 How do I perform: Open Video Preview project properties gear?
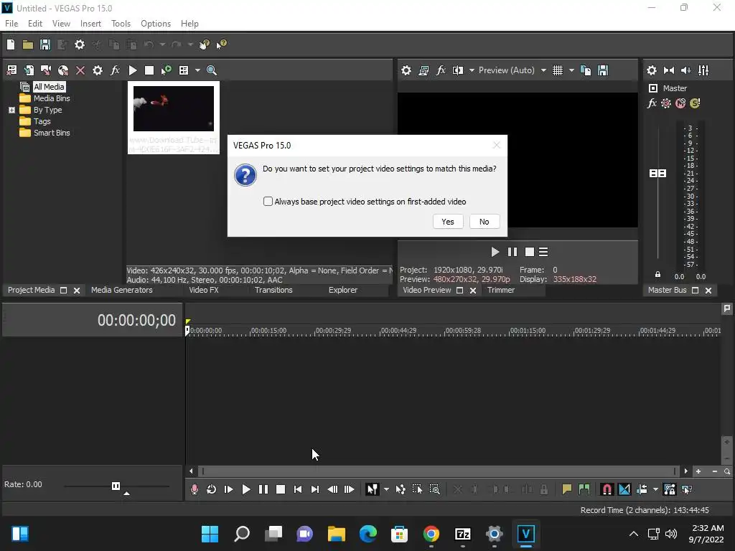(406, 70)
